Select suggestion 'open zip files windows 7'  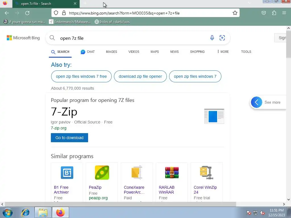click(195, 76)
